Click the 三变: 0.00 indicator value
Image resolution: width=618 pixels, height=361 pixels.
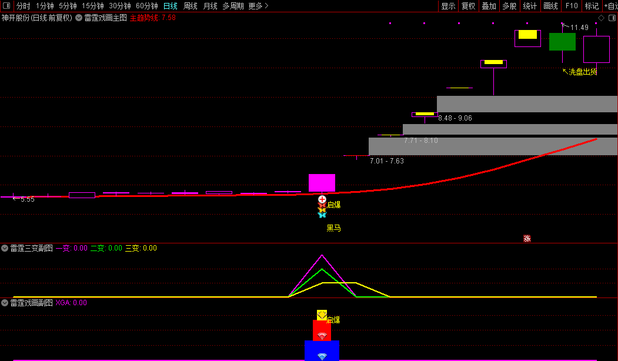pos(141,248)
